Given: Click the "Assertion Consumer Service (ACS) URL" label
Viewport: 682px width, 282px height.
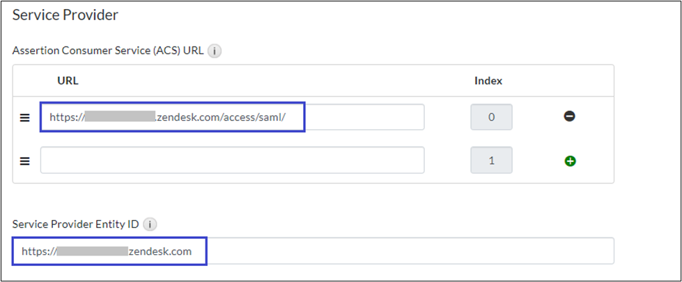Looking at the screenshot, I should tap(107, 51).
